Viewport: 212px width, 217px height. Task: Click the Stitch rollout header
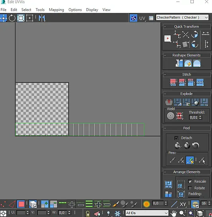pos(186,74)
